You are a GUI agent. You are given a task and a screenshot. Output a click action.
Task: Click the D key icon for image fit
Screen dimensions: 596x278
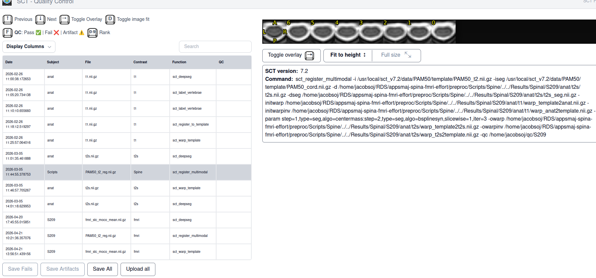(x=110, y=20)
